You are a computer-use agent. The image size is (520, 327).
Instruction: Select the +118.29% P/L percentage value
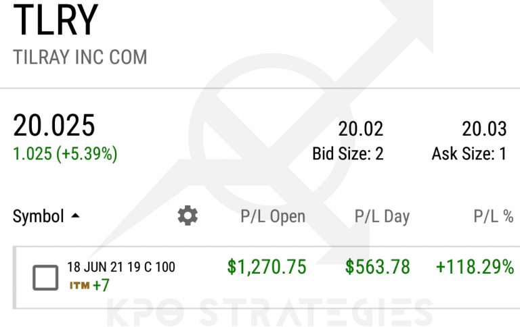pyautogui.click(x=475, y=267)
